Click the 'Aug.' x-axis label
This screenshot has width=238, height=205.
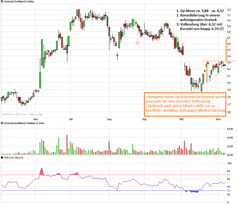[x=109, y=119]
